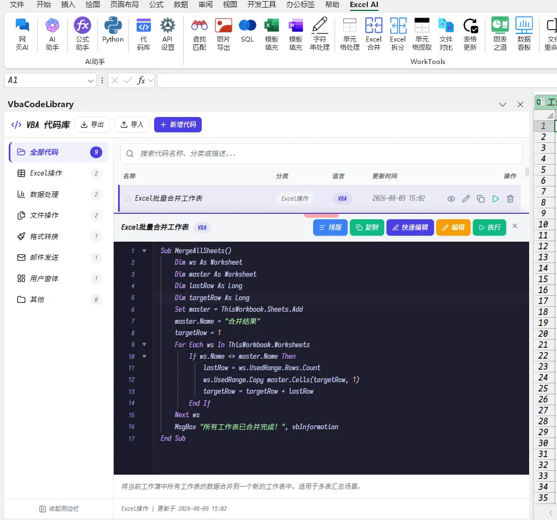Expand the fx insert function dropdown
This screenshot has width=557, height=520.
coord(151,81)
